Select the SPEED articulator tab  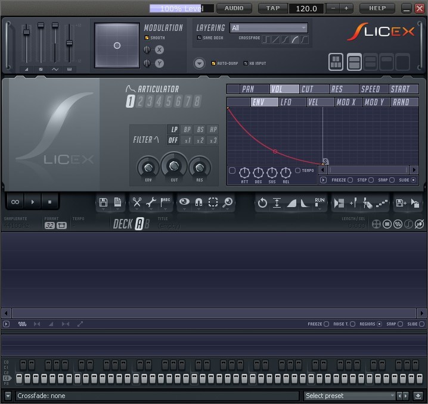click(x=374, y=89)
